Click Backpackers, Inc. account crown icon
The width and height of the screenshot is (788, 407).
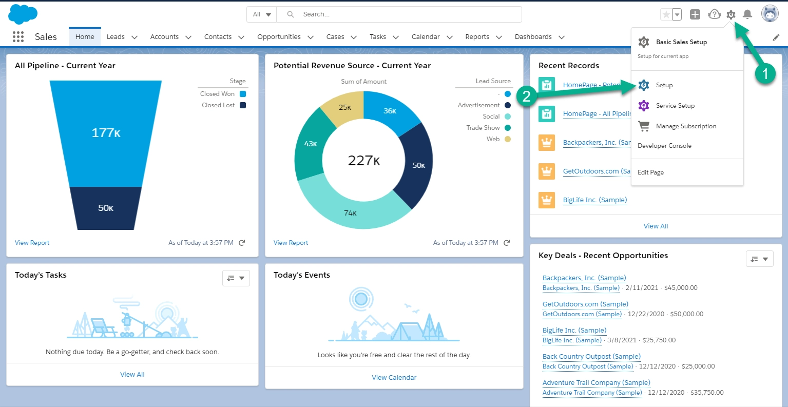click(547, 143)
